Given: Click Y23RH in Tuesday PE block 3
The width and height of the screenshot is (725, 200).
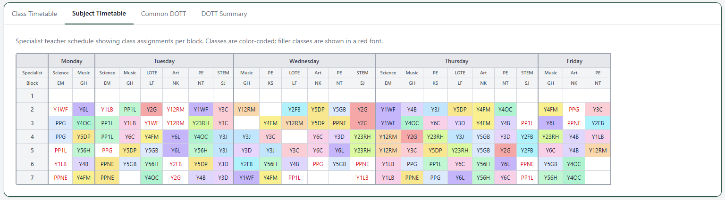Looking at the screenshot, I should (x=201, y=123).
